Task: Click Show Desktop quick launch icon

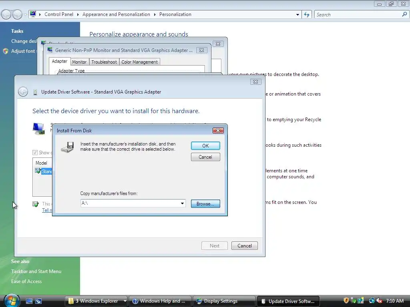Action: [29, 301]
